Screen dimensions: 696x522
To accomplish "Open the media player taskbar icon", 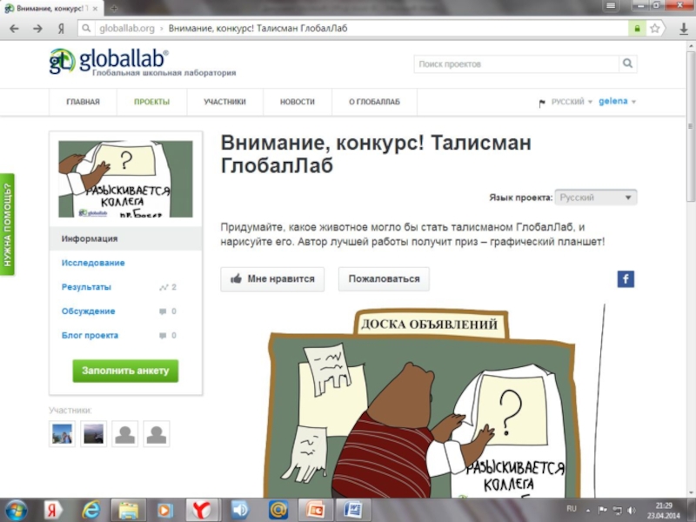I will [164, 511].
